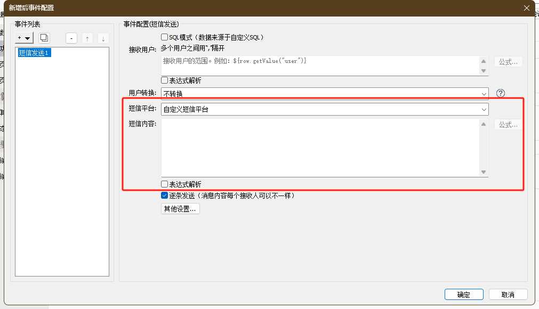
Task: Open the add event (+) dropdown
Action: [x=24, y=38]
